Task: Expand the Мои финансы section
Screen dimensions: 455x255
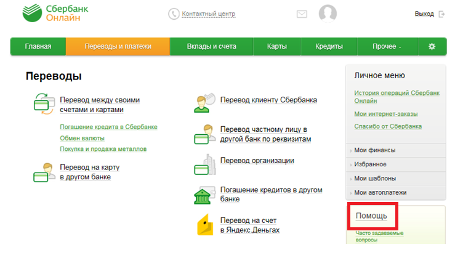Action: click(396, 150)
